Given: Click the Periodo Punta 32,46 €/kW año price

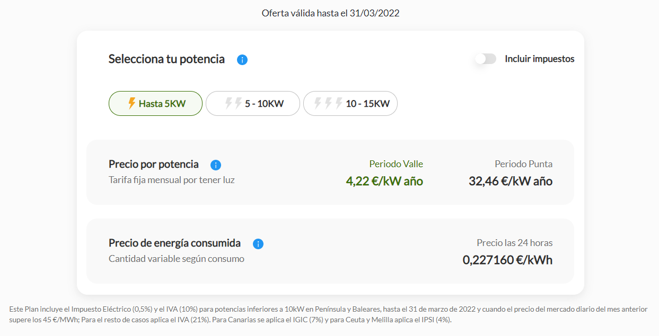Looking at the screenshot, I should tap(511, 181).
